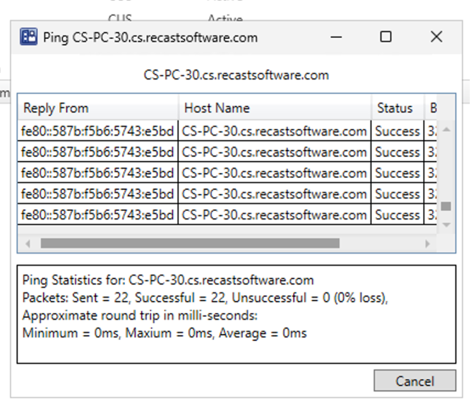Click the horizontal scrollbar right arrow
470x407 pixels.
[428, 244]
